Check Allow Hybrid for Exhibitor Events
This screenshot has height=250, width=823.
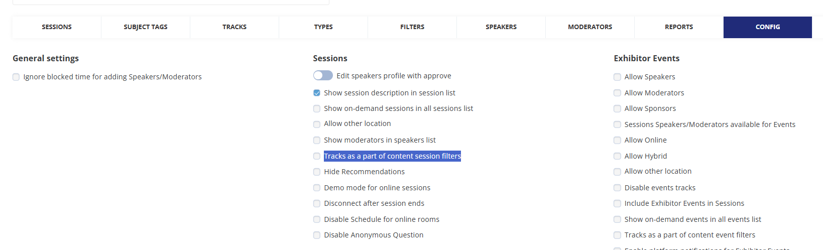617,156
